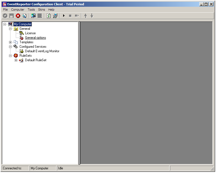Collapse the General tree node
The height and width of the screenshot is (173, 216).
tap(10, 29)
